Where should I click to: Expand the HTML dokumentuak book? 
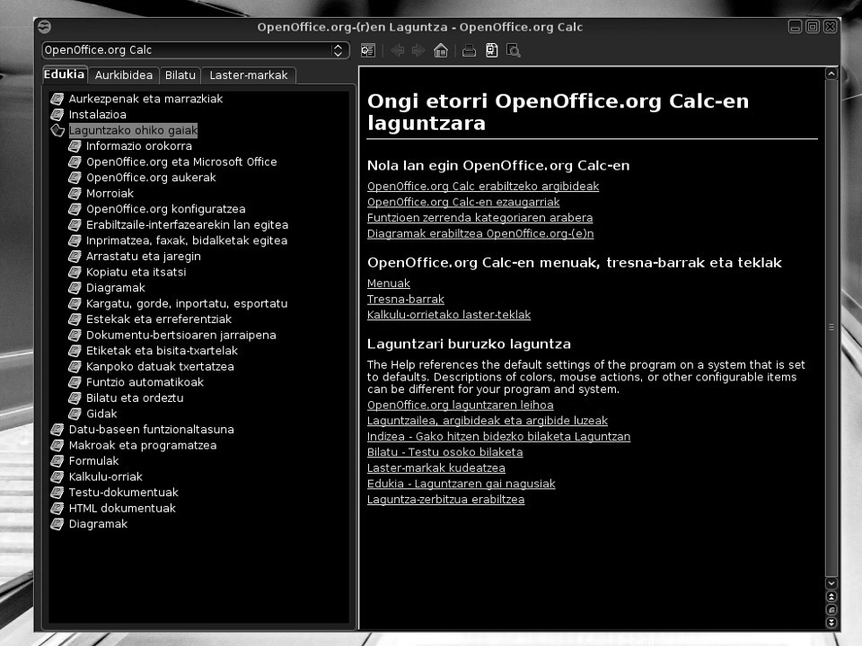coord(57,508)
